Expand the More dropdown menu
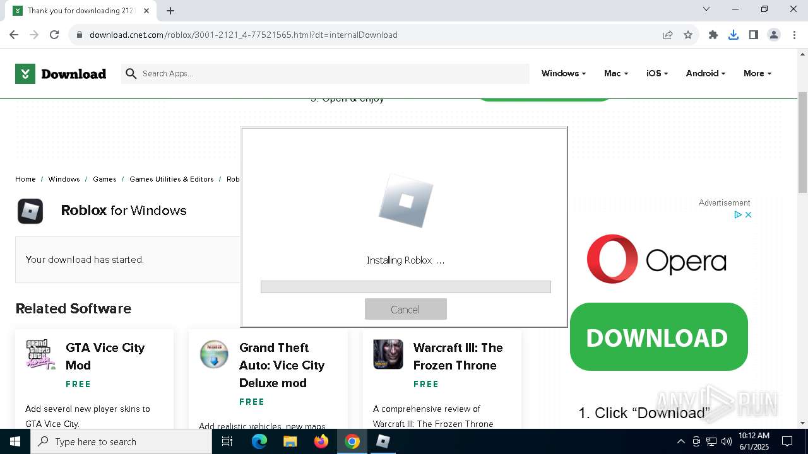This screenshot has width=808, height=454. coord(757,74)
